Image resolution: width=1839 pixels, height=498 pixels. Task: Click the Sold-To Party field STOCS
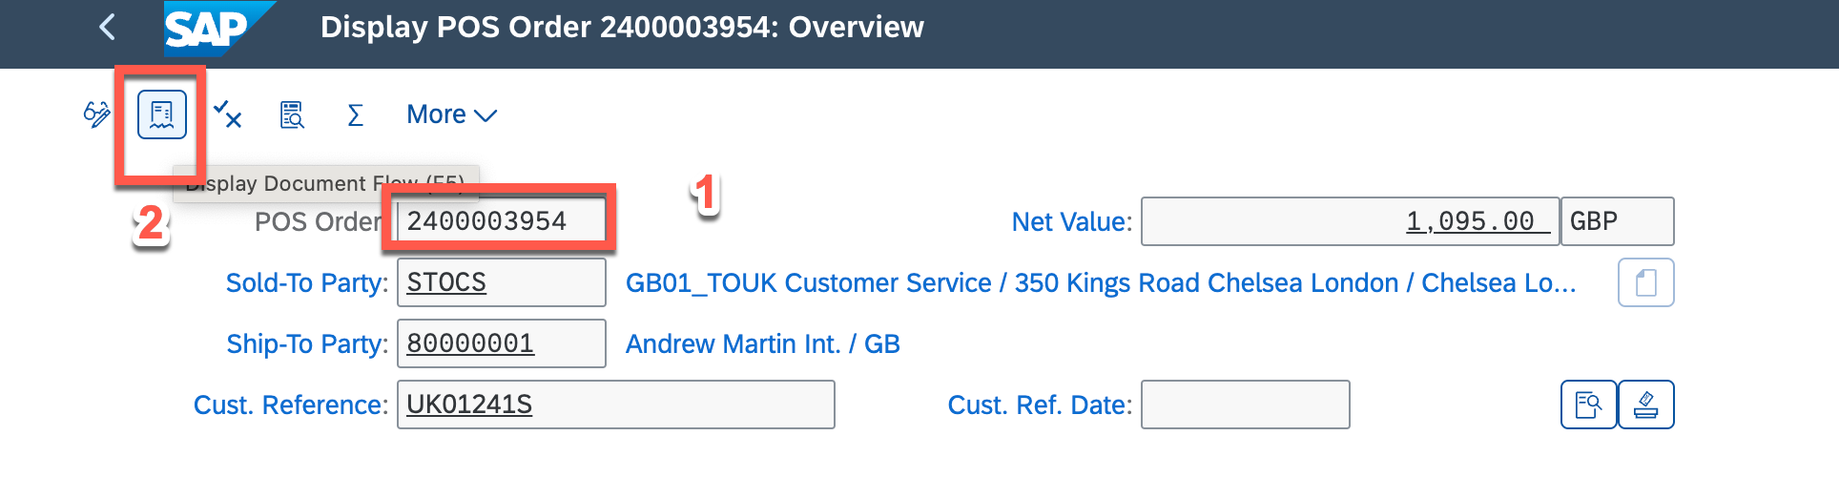tap(501, 282)
